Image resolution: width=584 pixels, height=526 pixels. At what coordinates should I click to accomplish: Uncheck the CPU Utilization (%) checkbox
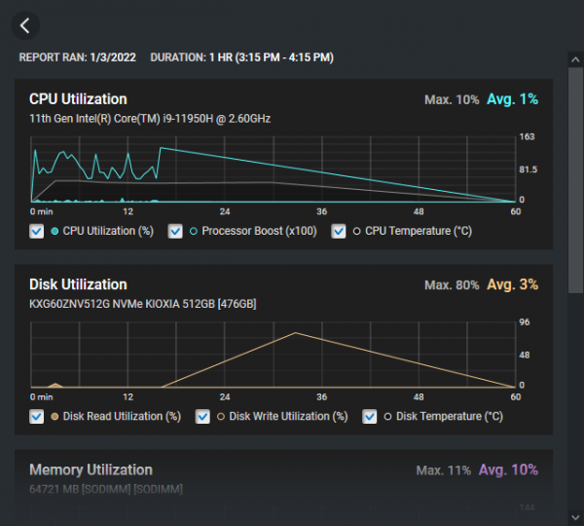tap(37, 232)
